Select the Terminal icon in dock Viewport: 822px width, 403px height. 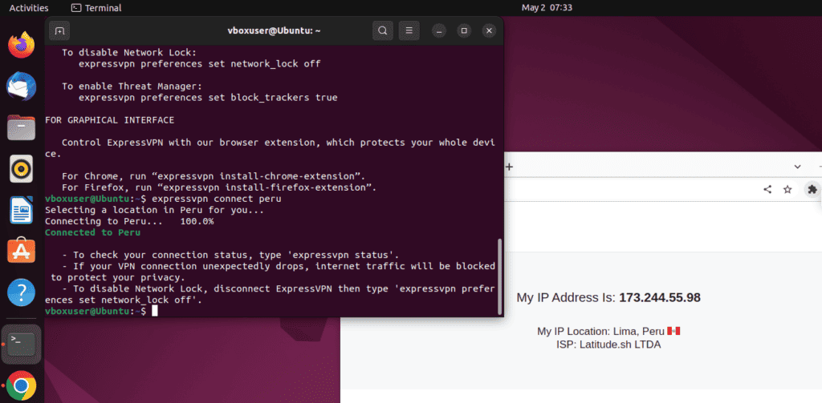point(21,345)
